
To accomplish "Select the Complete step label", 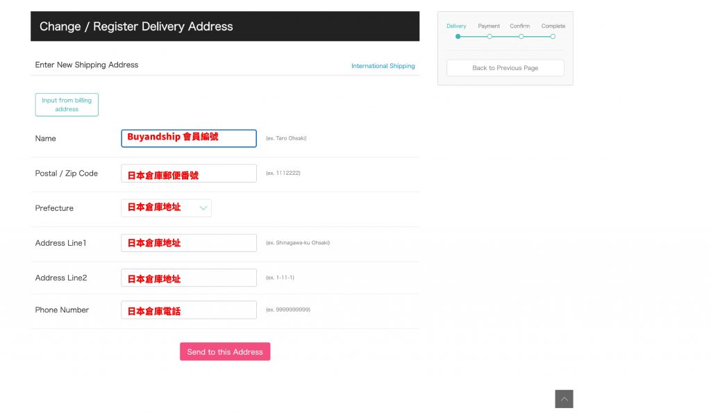I will pyautogui.click(x=553, y=26).
